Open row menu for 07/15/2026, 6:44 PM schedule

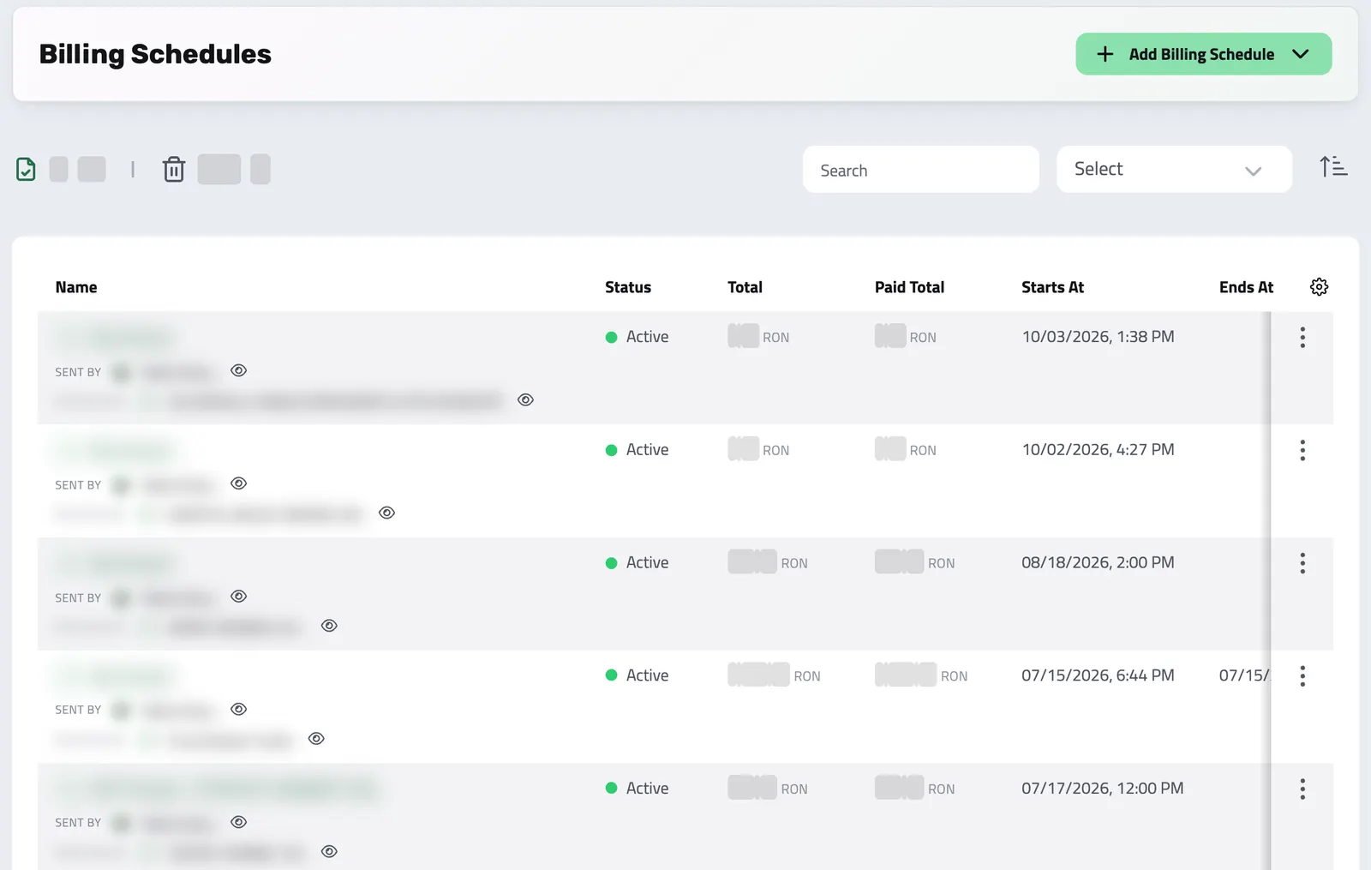(1302, 675)
